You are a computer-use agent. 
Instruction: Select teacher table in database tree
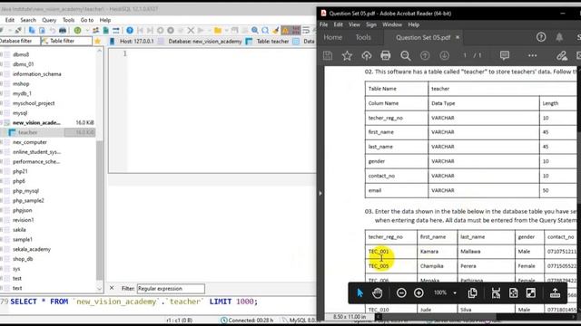27,132
